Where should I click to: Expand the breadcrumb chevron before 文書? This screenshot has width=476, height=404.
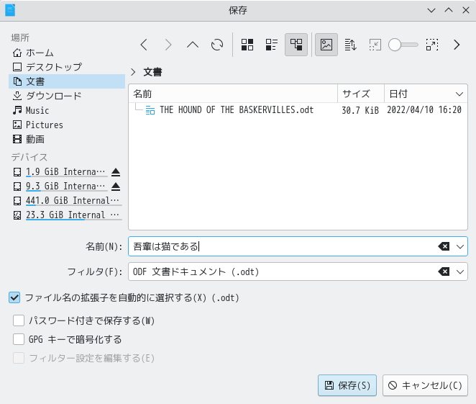click(133, 72)
